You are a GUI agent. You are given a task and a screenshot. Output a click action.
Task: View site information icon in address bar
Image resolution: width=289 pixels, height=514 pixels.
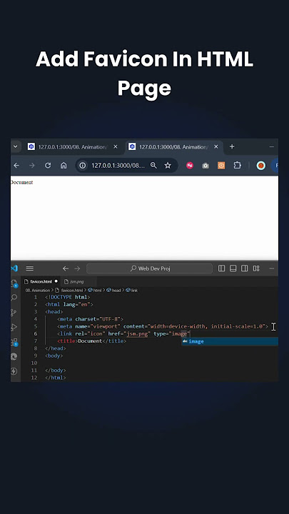coord(83,166)
